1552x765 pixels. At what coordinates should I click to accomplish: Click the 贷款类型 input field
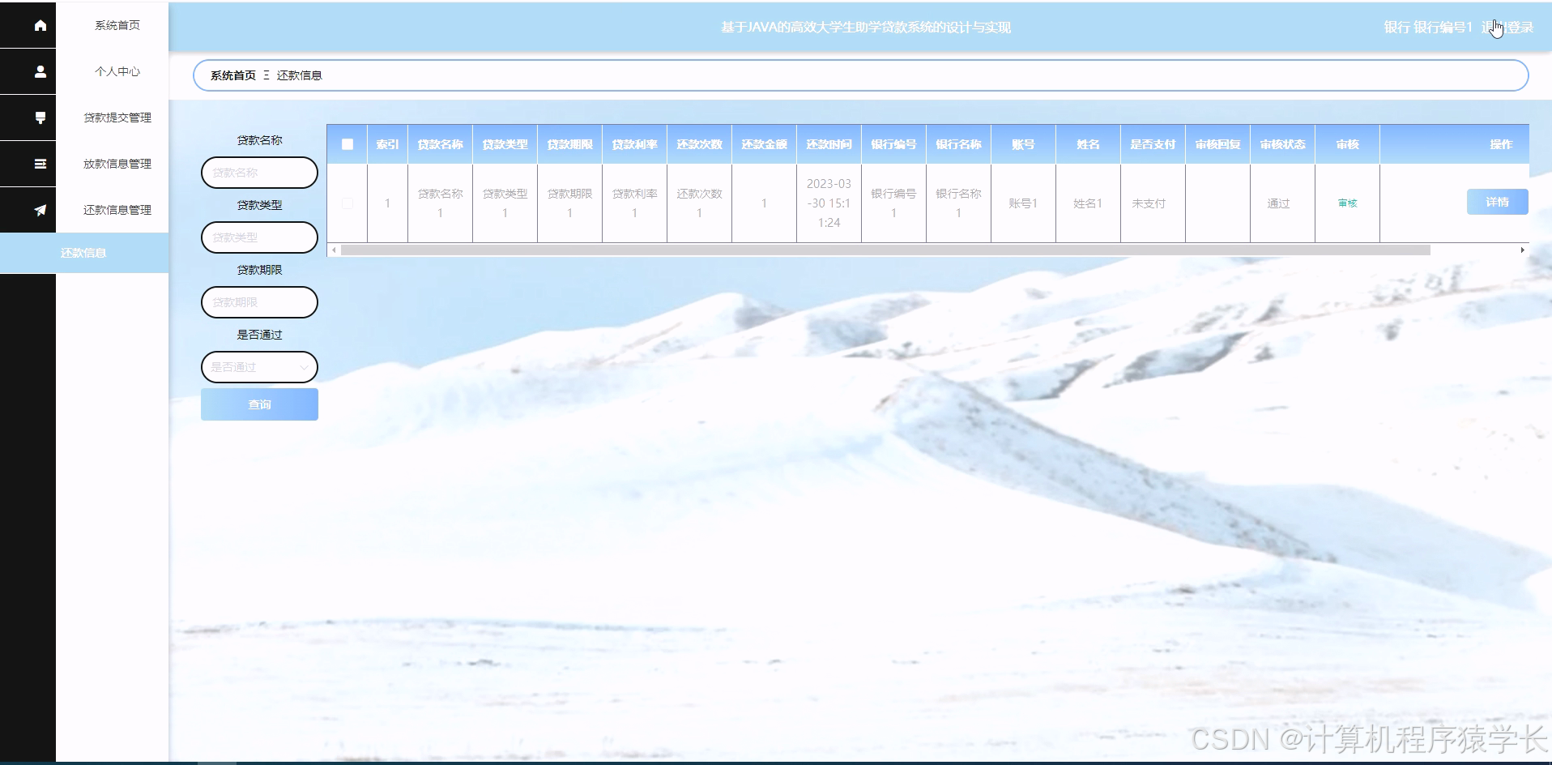click(259, 237)
